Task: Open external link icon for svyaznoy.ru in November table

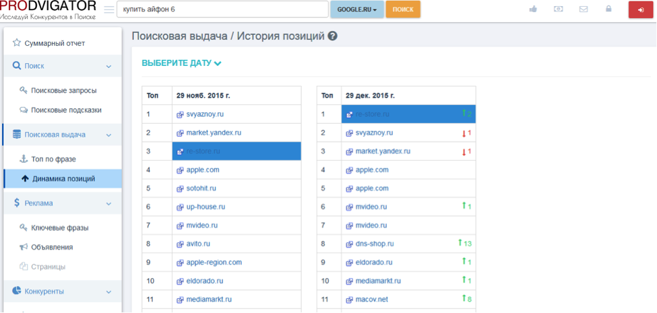Action: coord(180,114)
